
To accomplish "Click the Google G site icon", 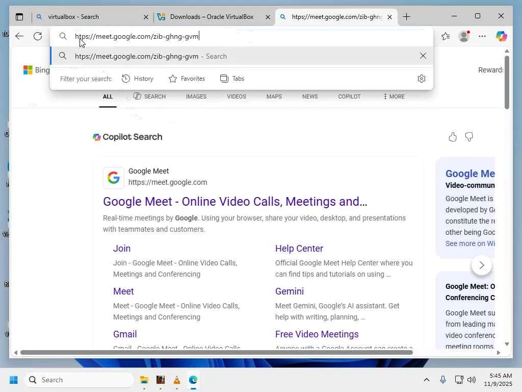I will pyautogui.click(x=114, y=178).
